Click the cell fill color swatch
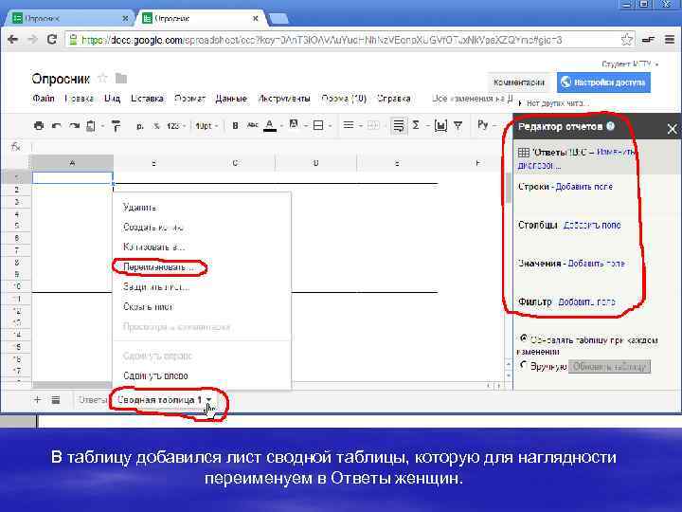This screenshot has width=682, height=512. pos(294,125)
